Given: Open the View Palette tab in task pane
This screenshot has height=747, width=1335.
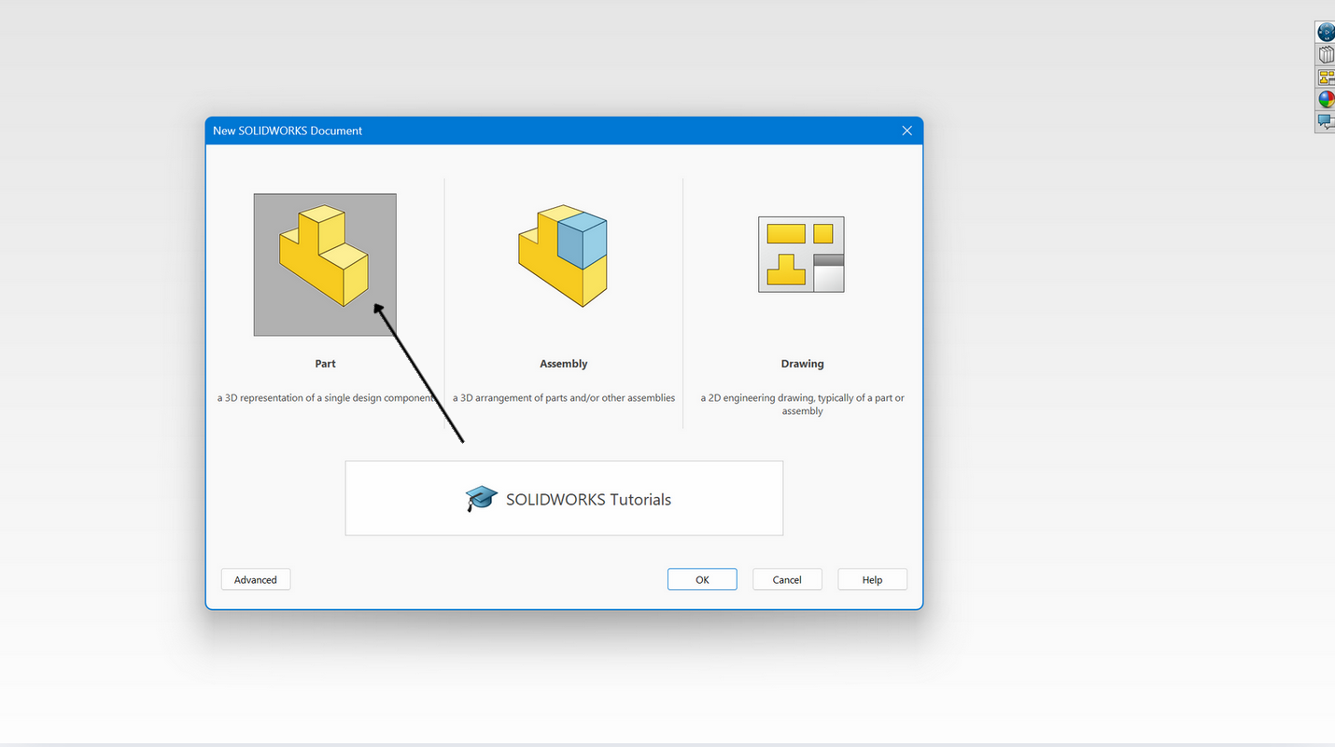Looking at the screenshot, I should [x=1326, y=77].
